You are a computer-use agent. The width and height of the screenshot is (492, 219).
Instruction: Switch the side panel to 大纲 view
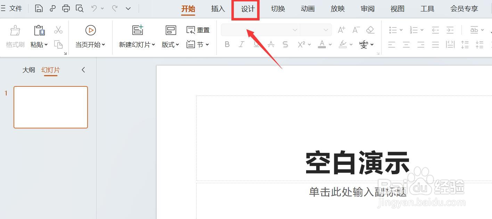coord(29,70)
